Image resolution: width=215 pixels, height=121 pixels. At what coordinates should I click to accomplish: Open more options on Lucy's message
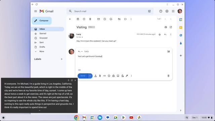pyautogui.click(x=171, y=35)
